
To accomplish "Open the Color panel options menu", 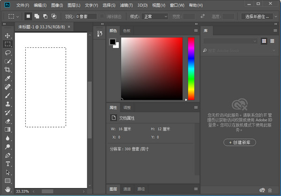I will (x=195, y=30).
